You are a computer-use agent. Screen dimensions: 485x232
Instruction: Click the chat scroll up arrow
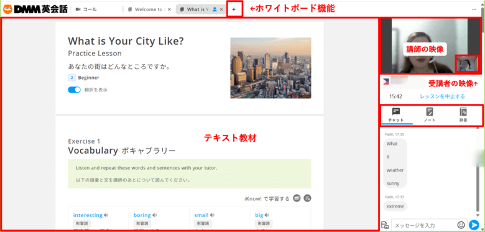coord(478,128)
